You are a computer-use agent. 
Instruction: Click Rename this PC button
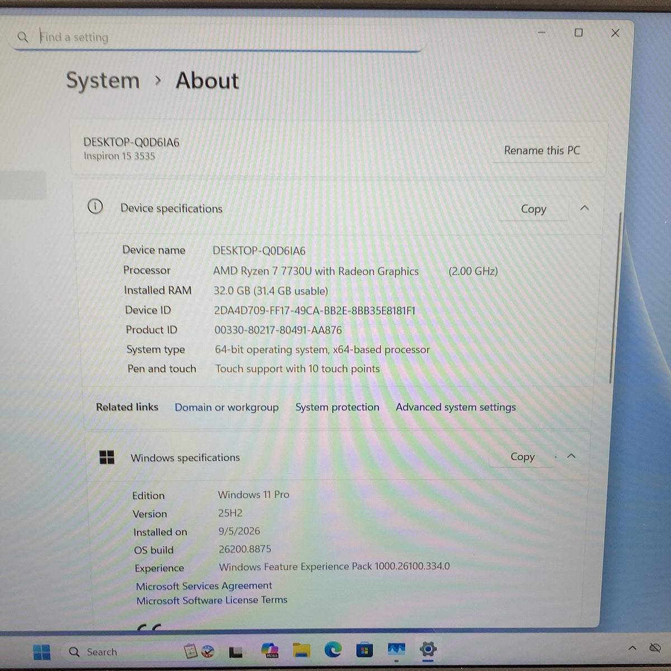point(542,150)
